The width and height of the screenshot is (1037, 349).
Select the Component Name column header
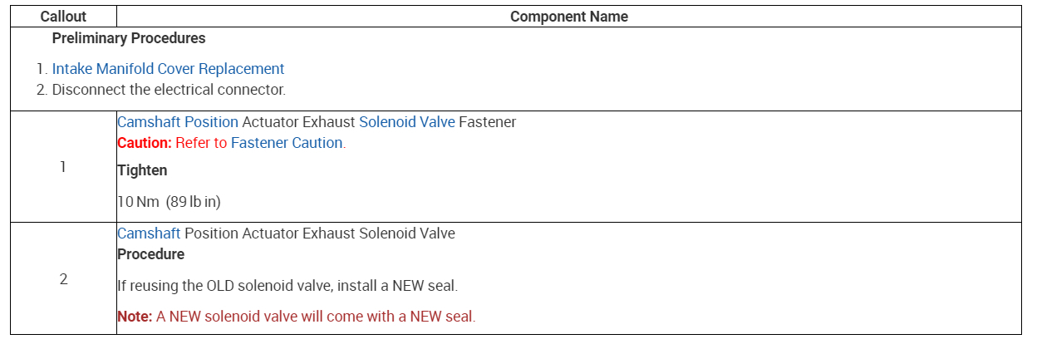pyautogui.click(x=568, y=17)
